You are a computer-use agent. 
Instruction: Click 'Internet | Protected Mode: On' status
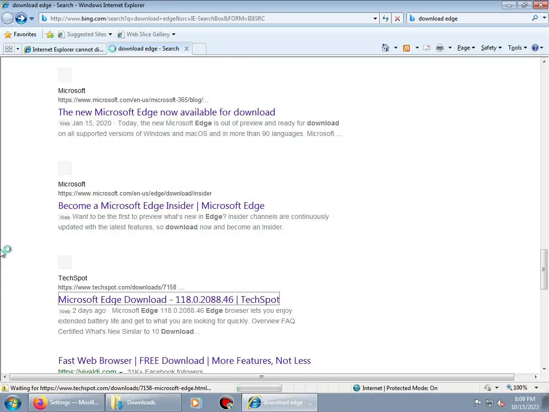(x=395, y=388)
